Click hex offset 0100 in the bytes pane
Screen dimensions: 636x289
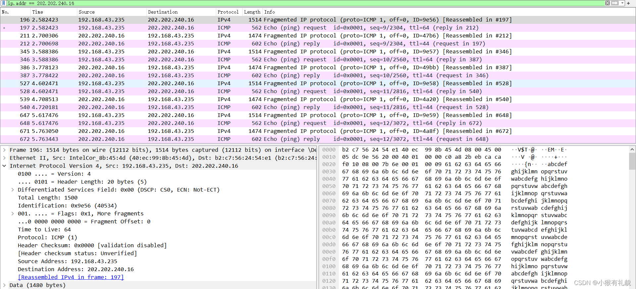[329, 266]
